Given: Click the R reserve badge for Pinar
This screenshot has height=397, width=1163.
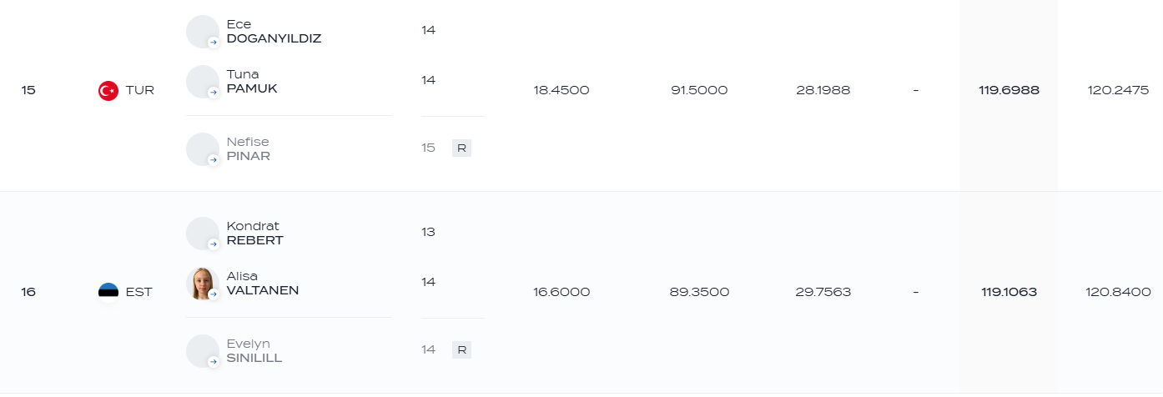Looking at the screenshot, I should [x=461, y=148].
